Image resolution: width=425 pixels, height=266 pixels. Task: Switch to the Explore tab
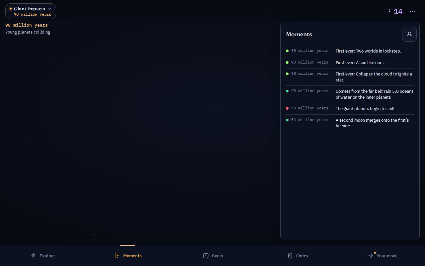(x=42, y=255)
